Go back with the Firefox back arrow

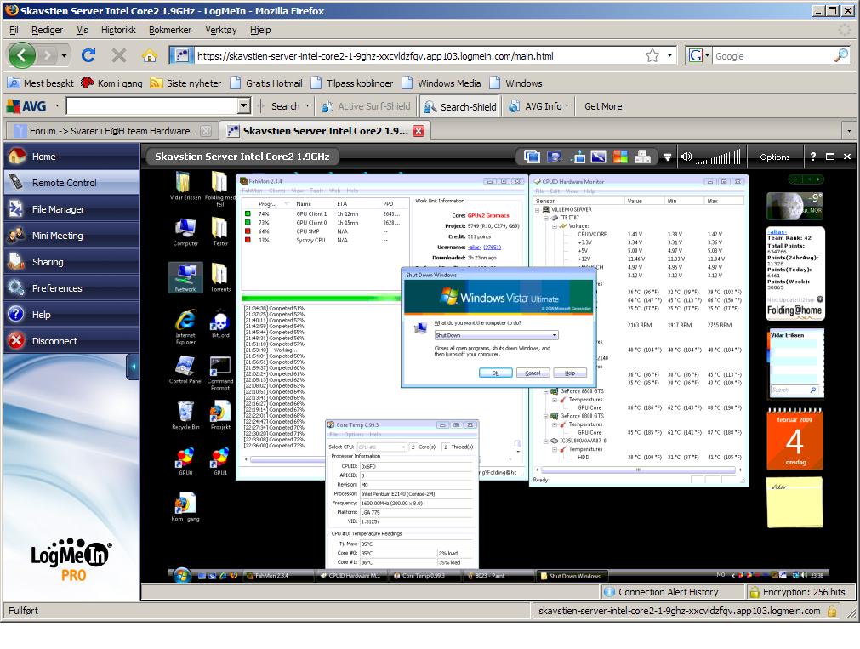tap(21, 55)
